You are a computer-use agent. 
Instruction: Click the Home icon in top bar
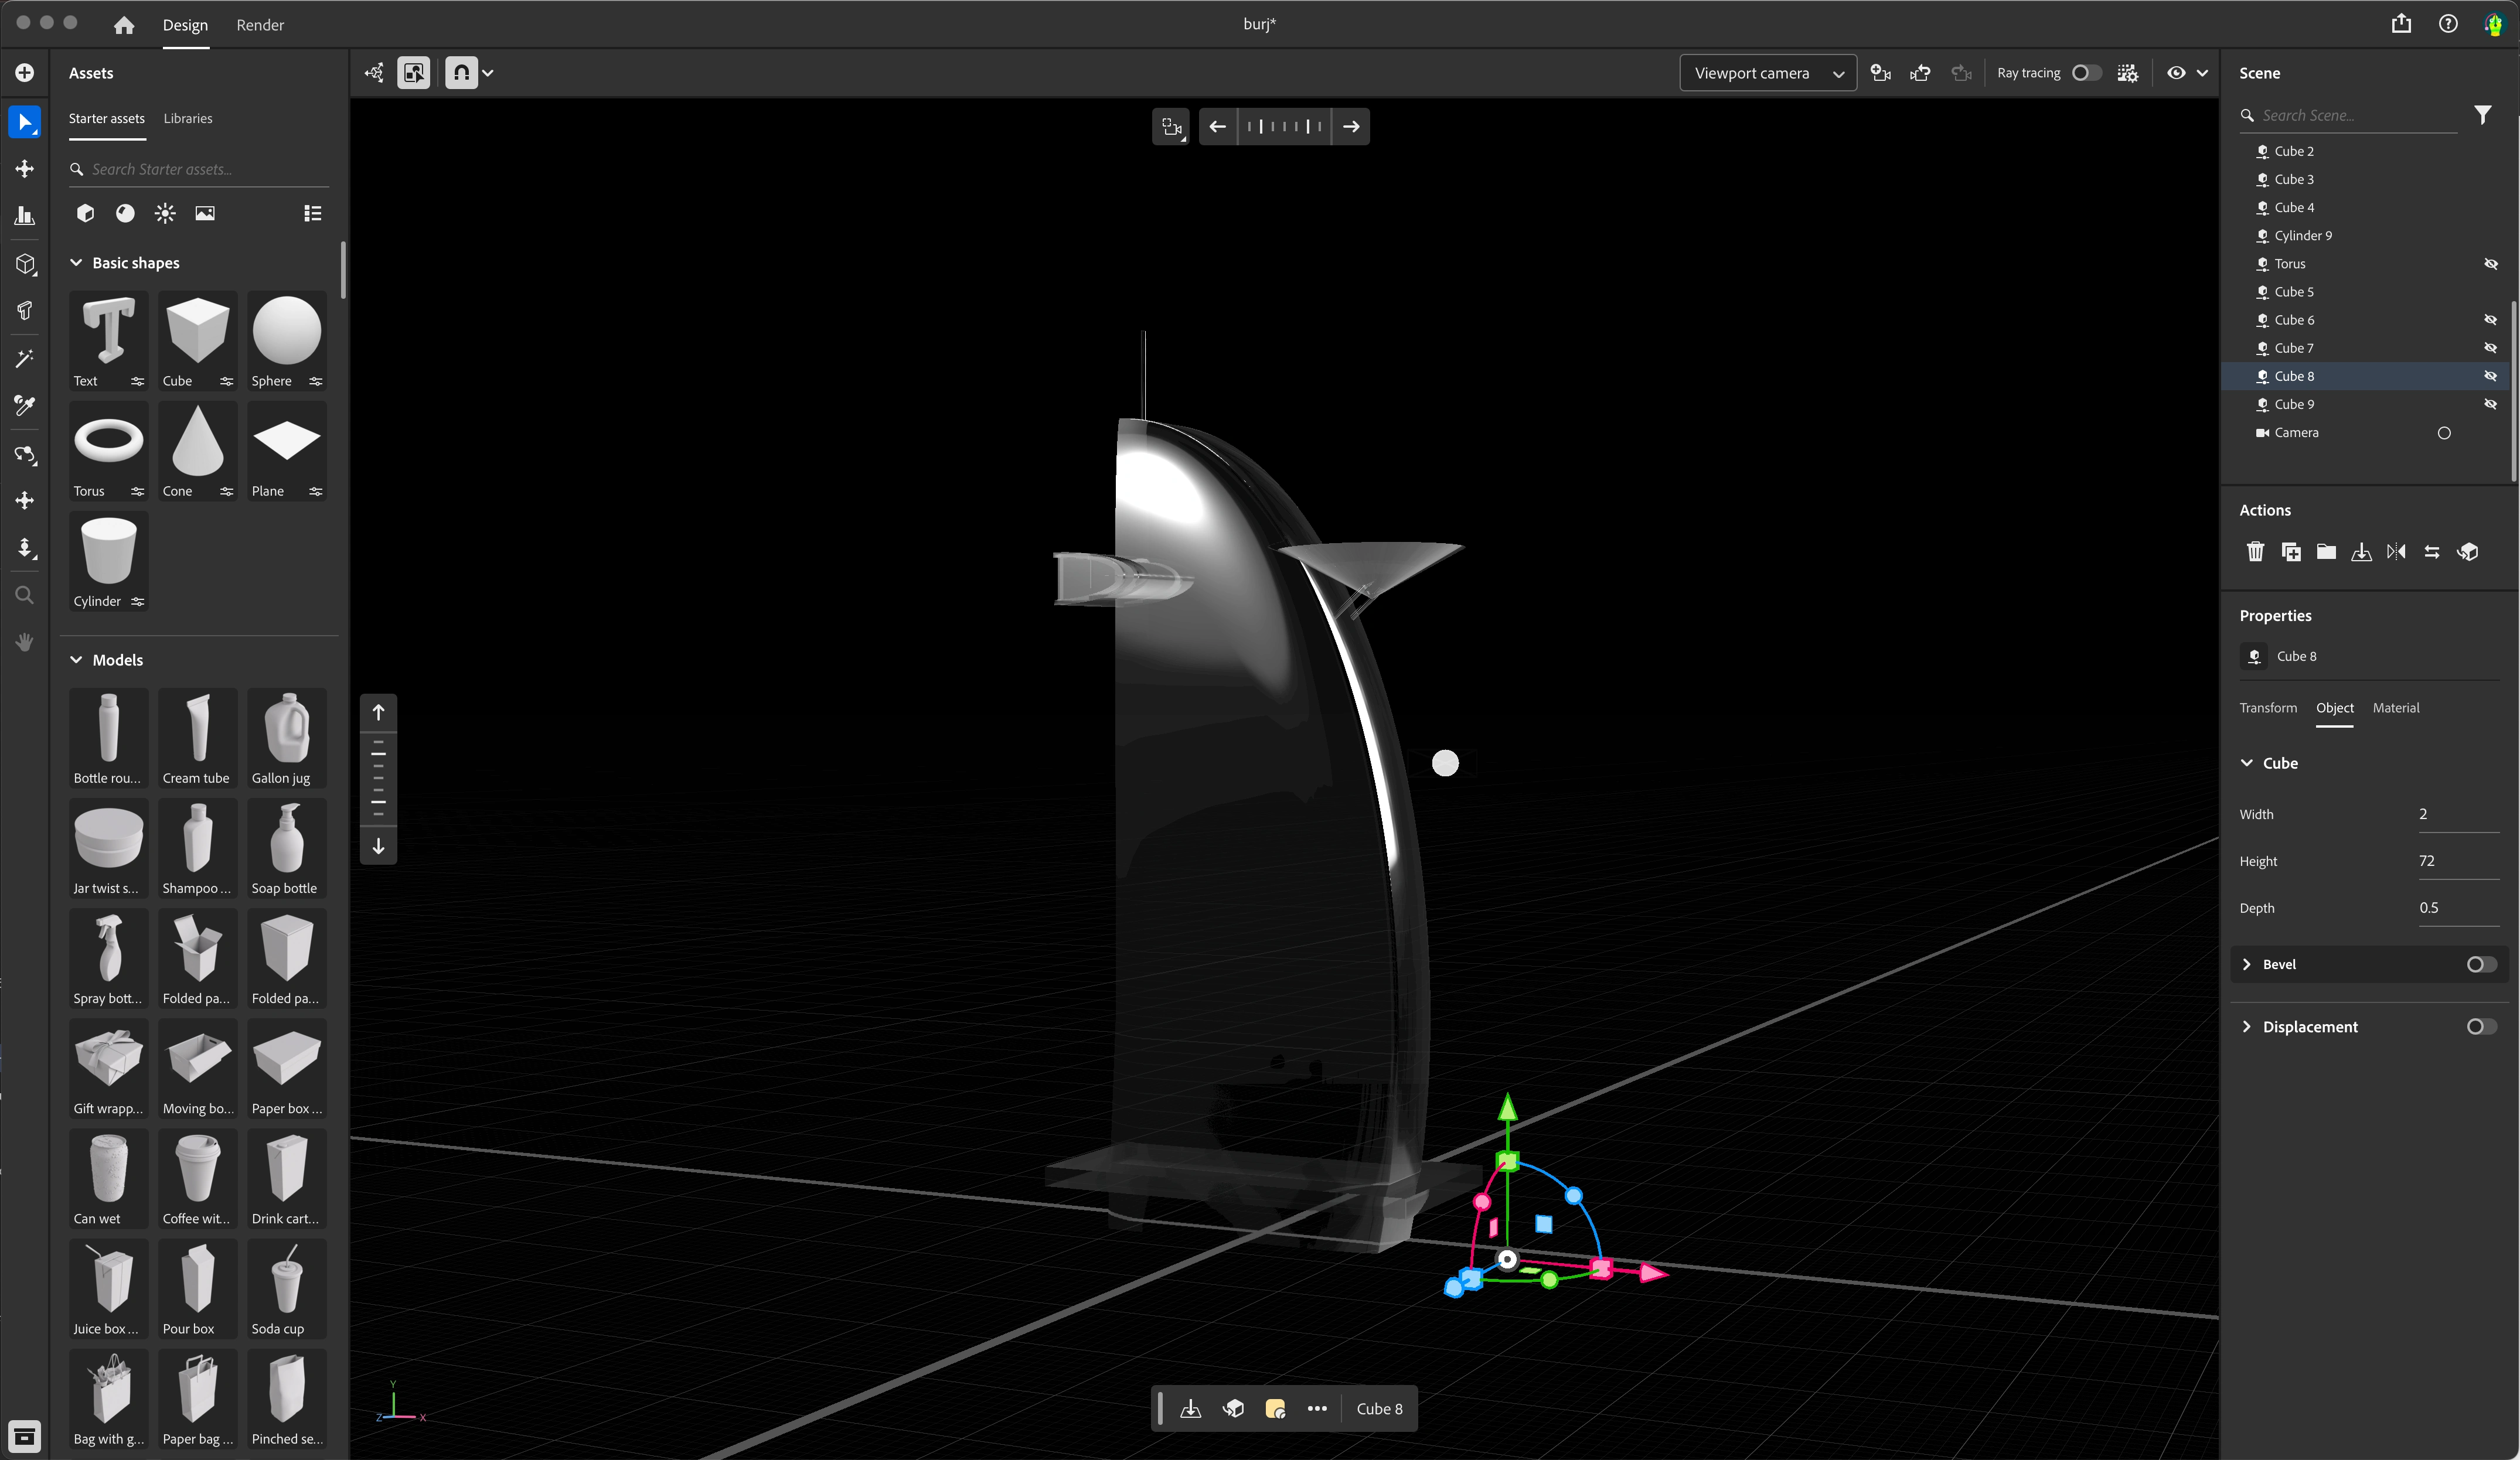point(124,25)
